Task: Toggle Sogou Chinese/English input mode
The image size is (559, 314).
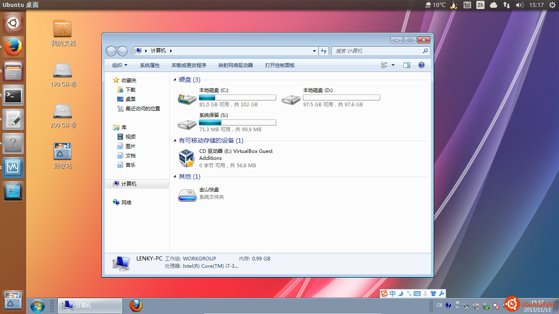Action: click(x=392, y=294)
